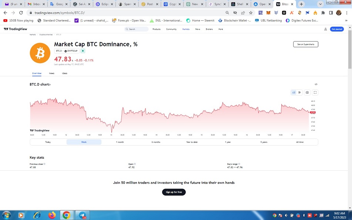The image size is (352, 220).
Task: Open the Markets menu
Action: 186,29
